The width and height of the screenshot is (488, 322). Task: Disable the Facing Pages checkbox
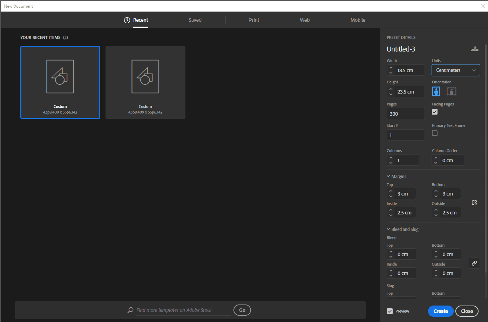(435, 112)
